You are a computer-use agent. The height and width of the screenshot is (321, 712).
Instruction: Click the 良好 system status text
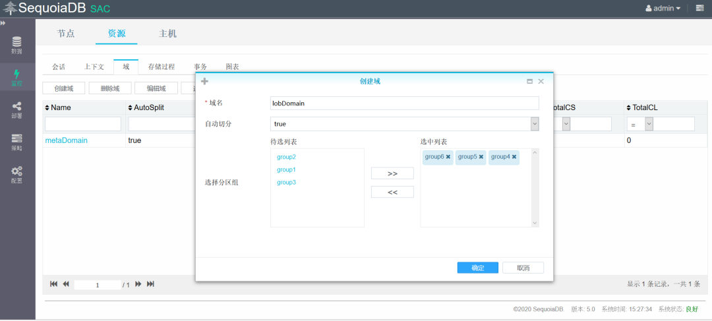[692, 309]
